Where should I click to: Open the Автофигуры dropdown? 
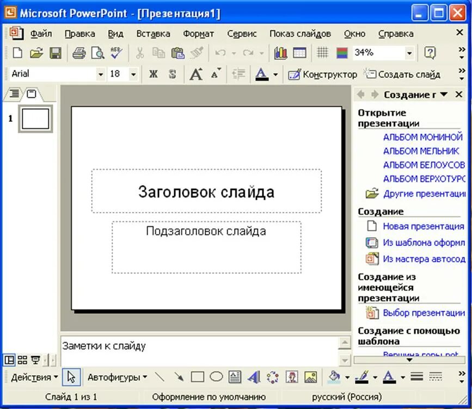coord(117,377)
